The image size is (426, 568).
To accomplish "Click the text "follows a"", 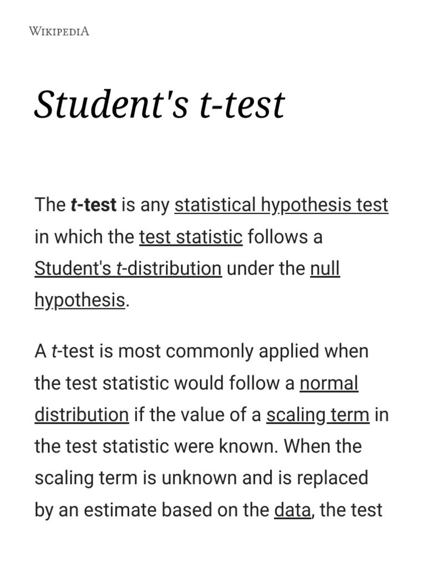I will [285, 237].
